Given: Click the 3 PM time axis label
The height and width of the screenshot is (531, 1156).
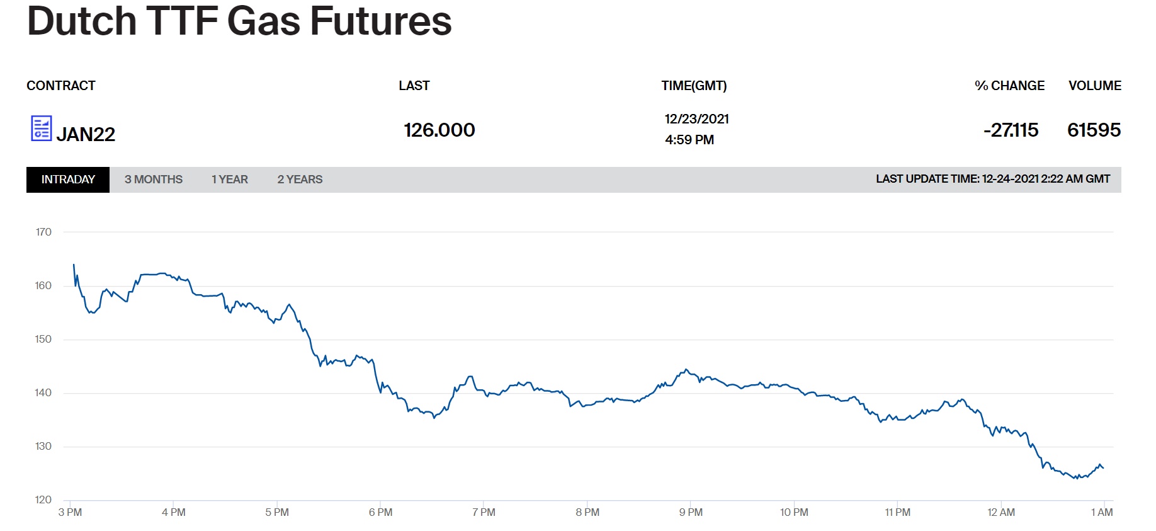Looking at the screenshot, I should pos(70,512).
